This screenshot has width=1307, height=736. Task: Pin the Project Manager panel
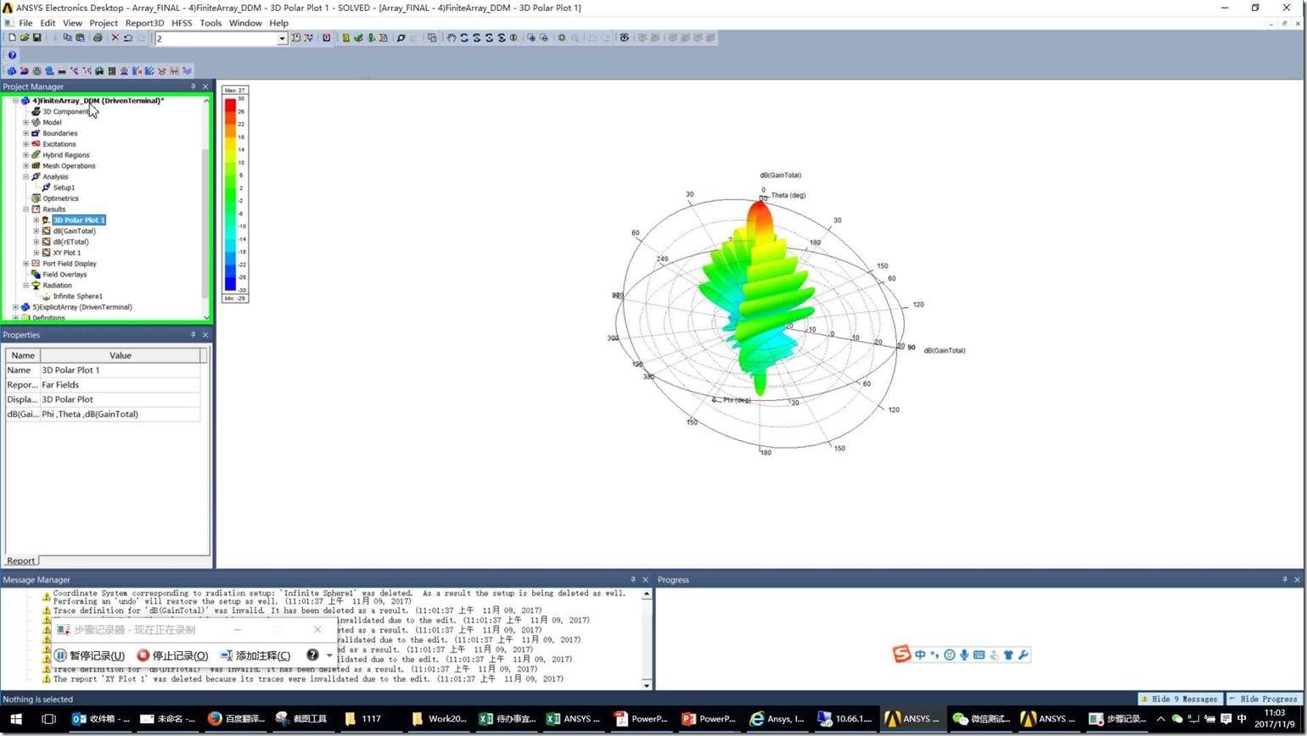(x=193, y=86)
